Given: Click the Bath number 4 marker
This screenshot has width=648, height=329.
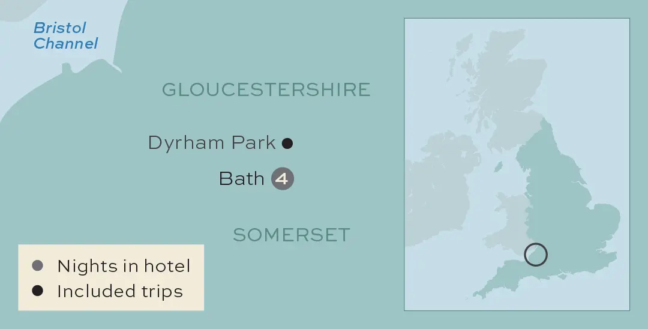Looking at the screenshot, I should click(283, 179).
